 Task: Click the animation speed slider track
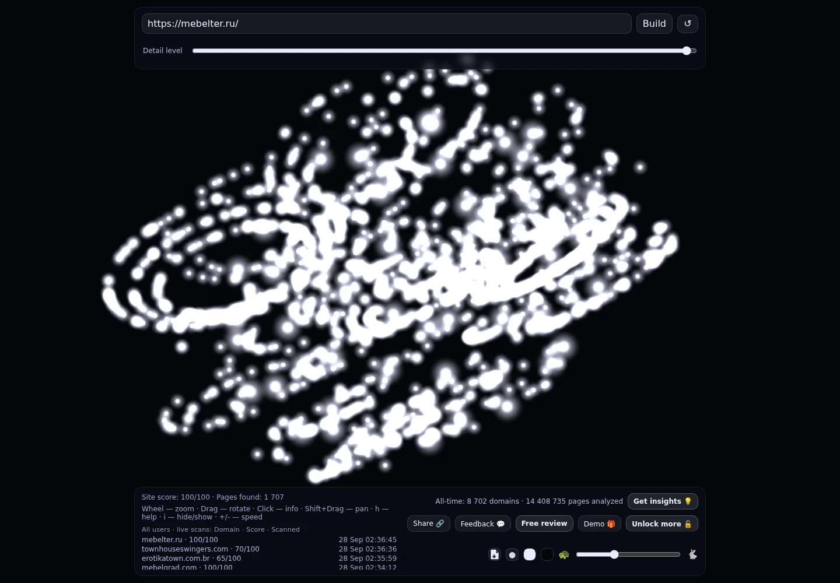click(x=628, y=554)
